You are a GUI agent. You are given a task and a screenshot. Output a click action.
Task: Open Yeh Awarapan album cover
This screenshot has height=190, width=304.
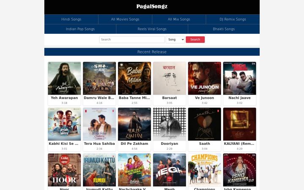click(x=64, y=79)
